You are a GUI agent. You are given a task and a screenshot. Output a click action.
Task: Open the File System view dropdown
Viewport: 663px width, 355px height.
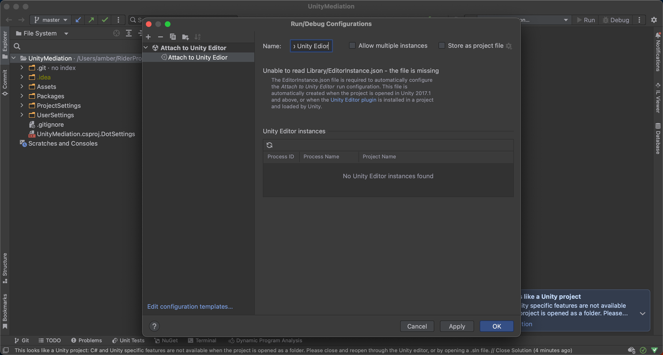[42, 33]
